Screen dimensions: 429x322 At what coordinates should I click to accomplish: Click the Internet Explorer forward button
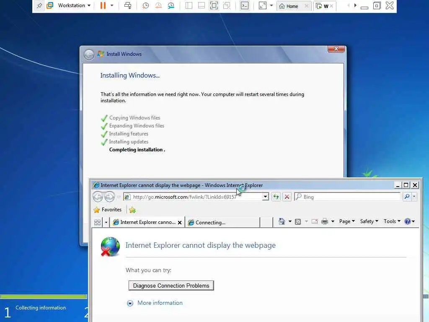pyautogui.click(x=109, y=197)
